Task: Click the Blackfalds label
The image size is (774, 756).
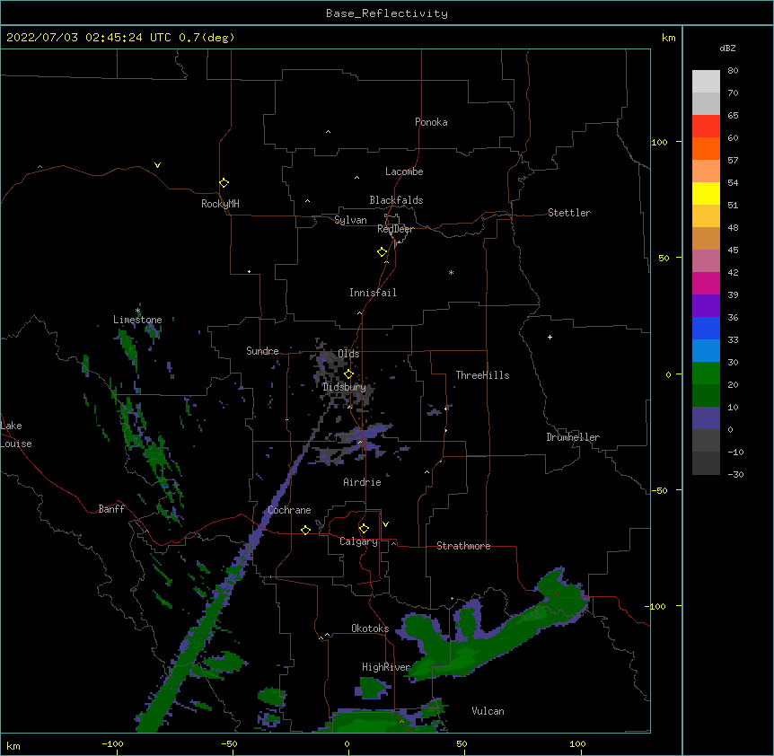Action: point(396,200)
